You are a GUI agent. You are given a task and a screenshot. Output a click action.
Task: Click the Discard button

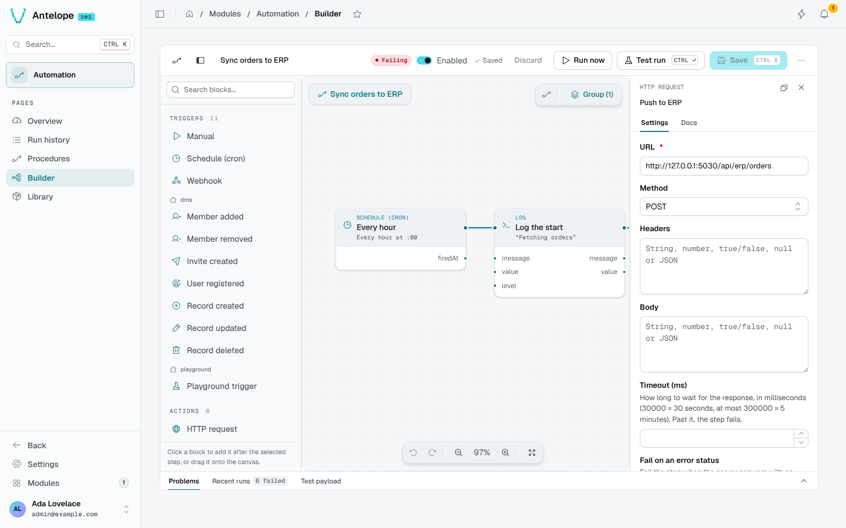coord(528,60)
